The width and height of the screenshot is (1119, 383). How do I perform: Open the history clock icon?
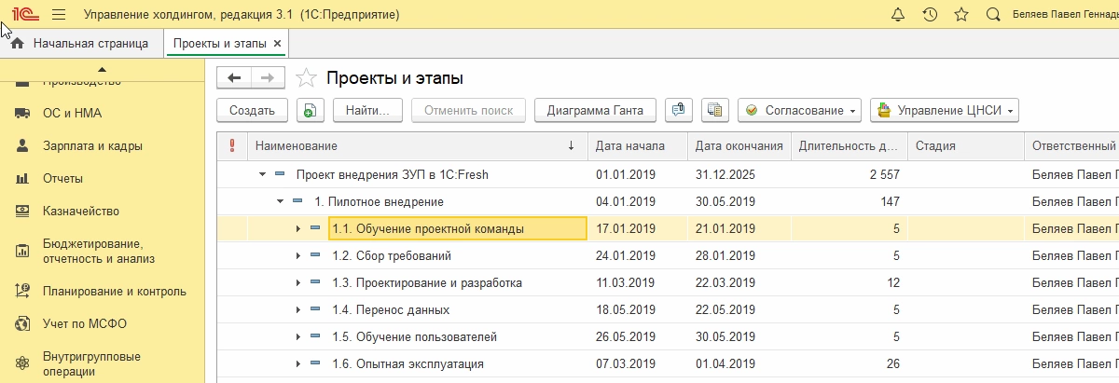930,15
